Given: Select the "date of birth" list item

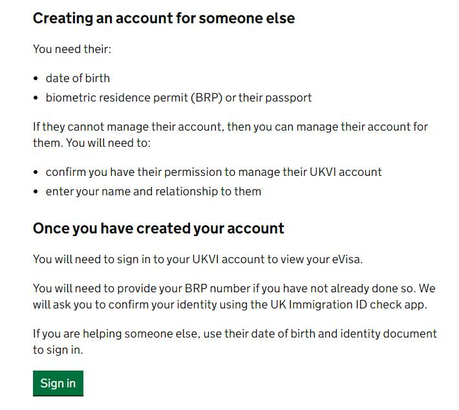Looking at the screenshot, I should 78,78.
